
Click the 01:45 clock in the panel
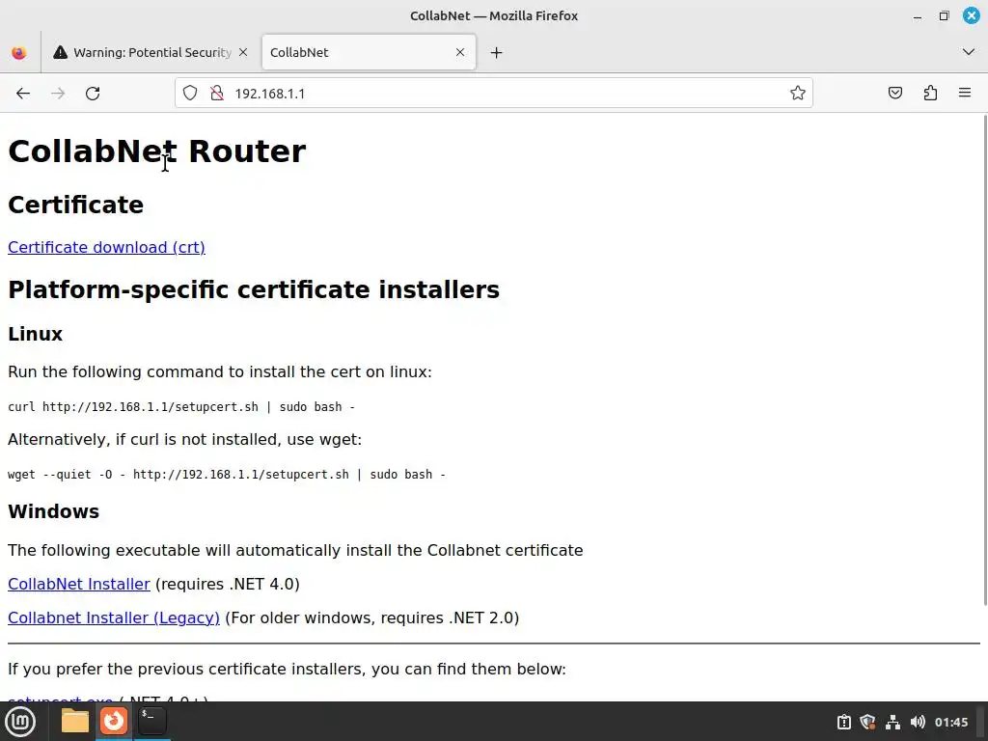coord(950,722)
